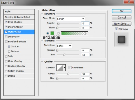Screen dimensions: 135x100
Task: Select the Color Overlay style row
Action: 19,61
